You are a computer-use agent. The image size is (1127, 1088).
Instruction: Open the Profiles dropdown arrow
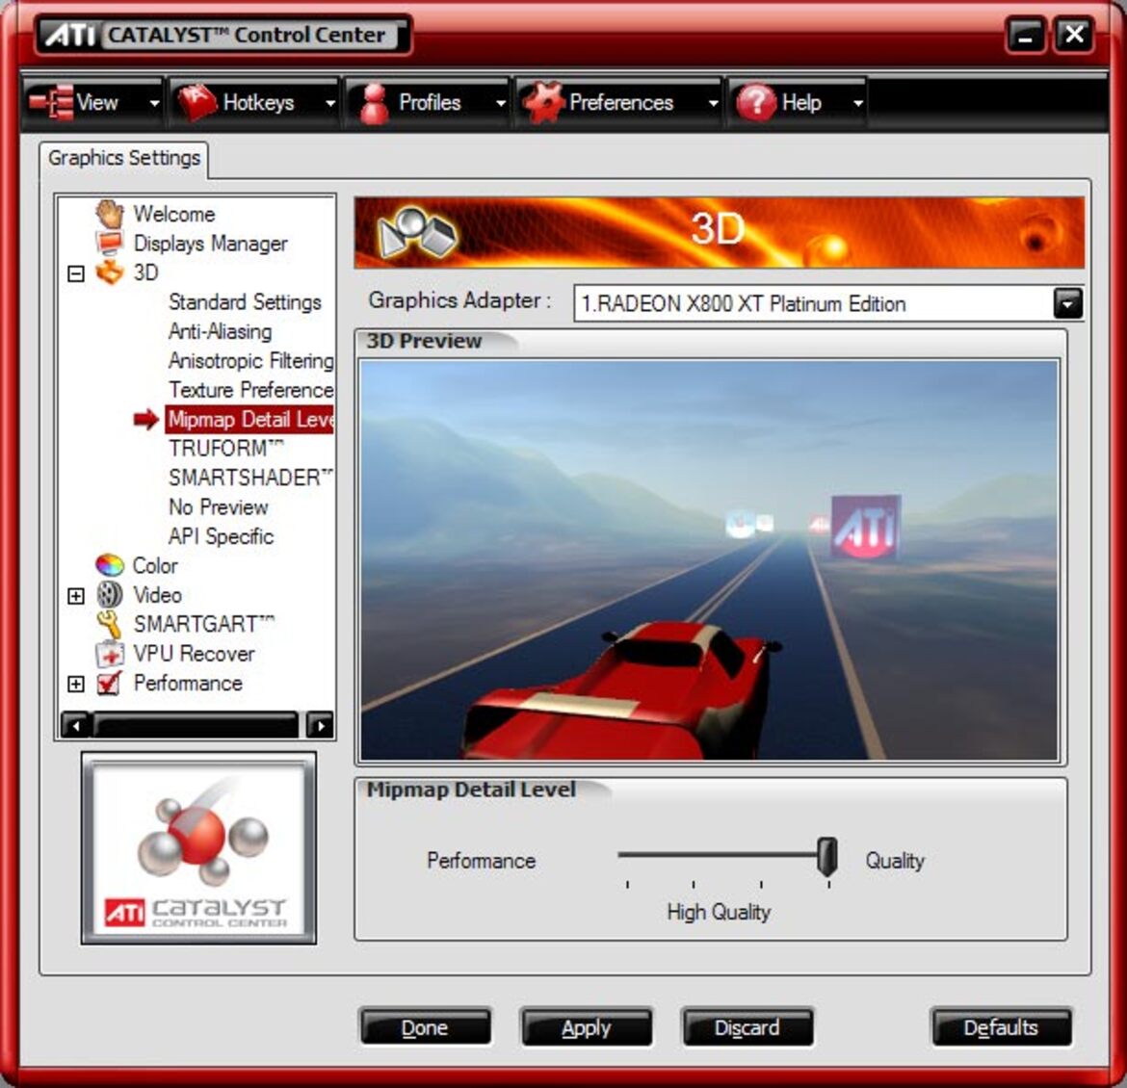coord(501,103)
